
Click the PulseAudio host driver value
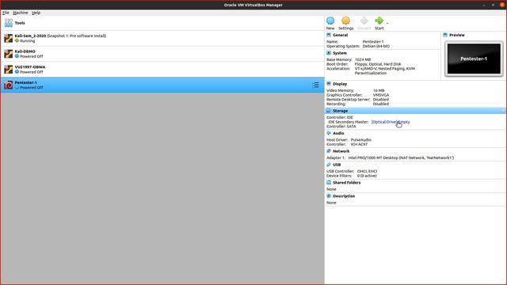[x=361, y=140]
